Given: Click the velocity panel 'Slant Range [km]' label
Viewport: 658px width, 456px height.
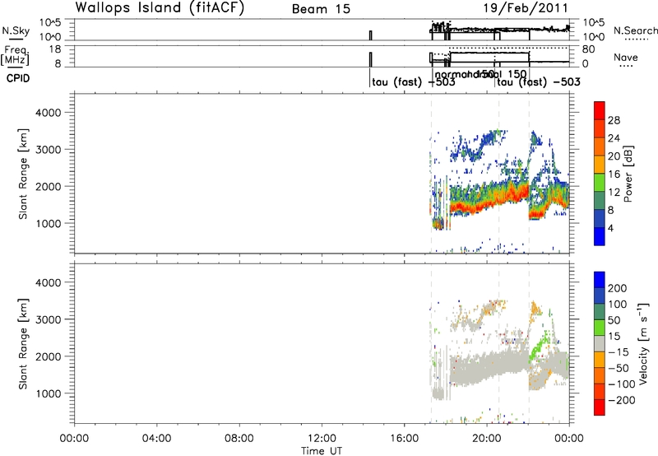Looking at the screenshot, I should 23,344.
